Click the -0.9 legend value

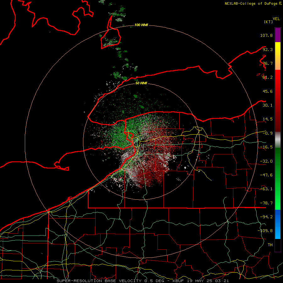point(268,133)
